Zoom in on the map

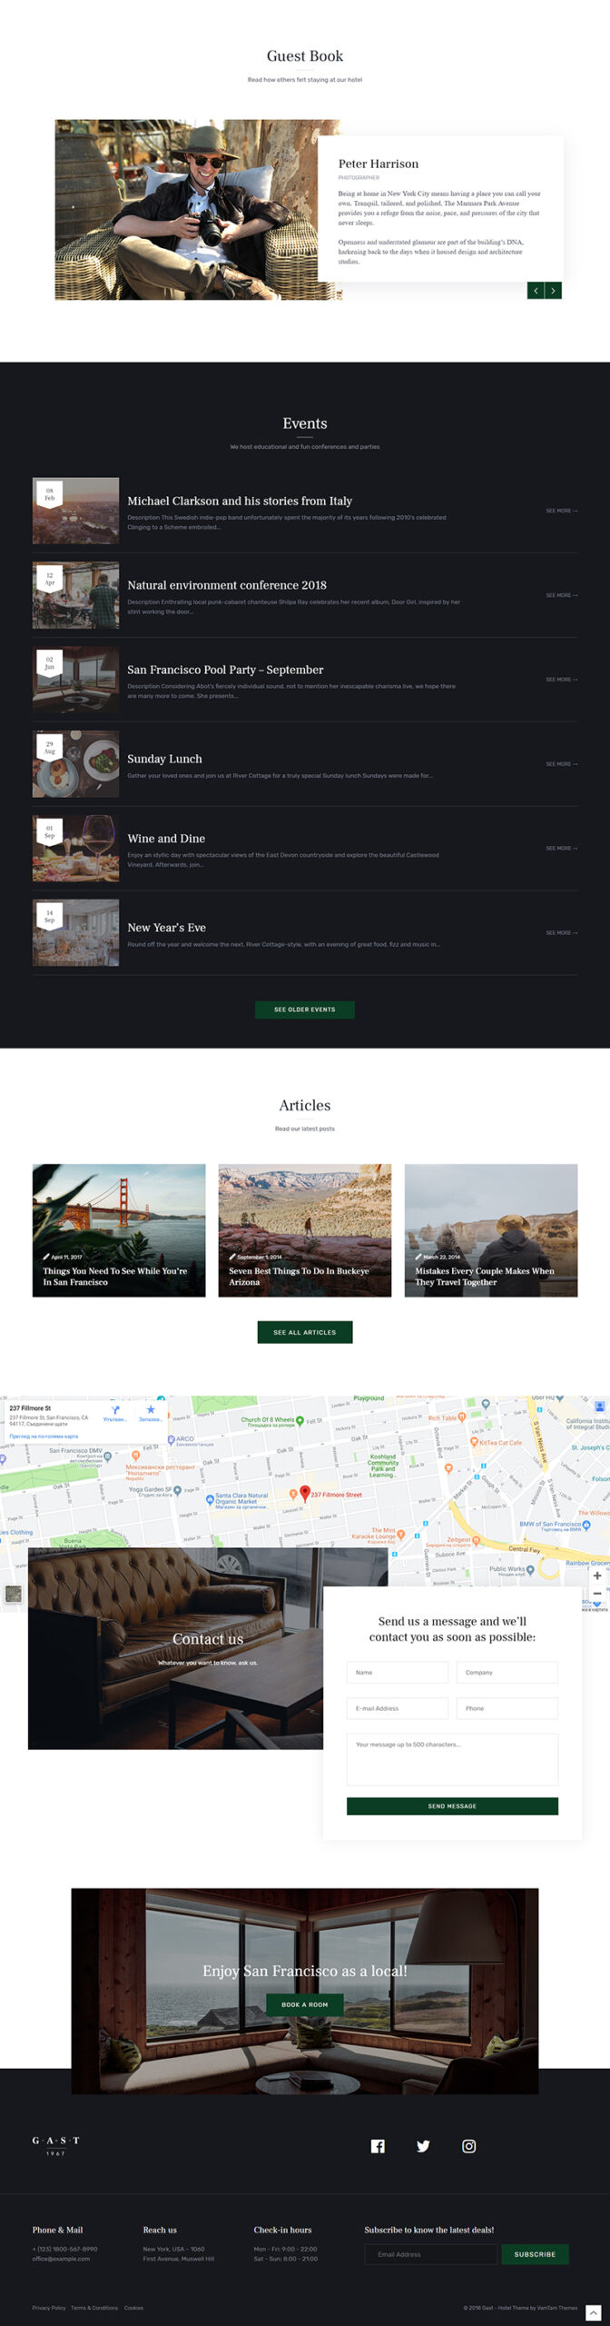pyautogui.click(x=596, y=1575)
